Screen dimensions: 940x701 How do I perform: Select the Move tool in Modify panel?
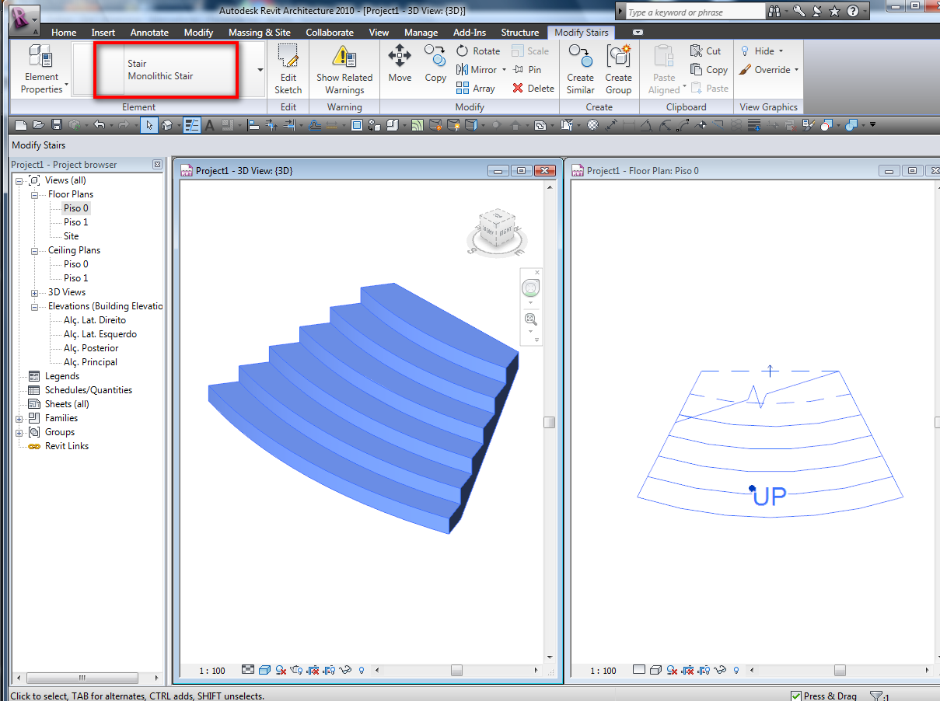click(x=400, y=64)
